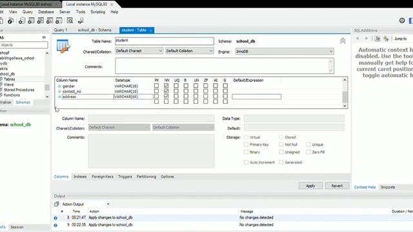Switch to the Indexes tab

coord(80,177)
